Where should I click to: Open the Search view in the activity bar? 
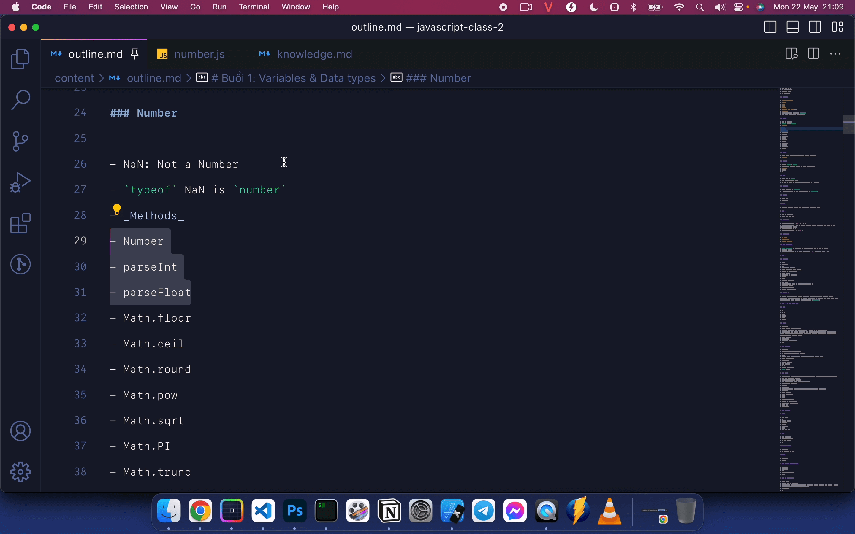pyautogui.click(x=20, y=100)
